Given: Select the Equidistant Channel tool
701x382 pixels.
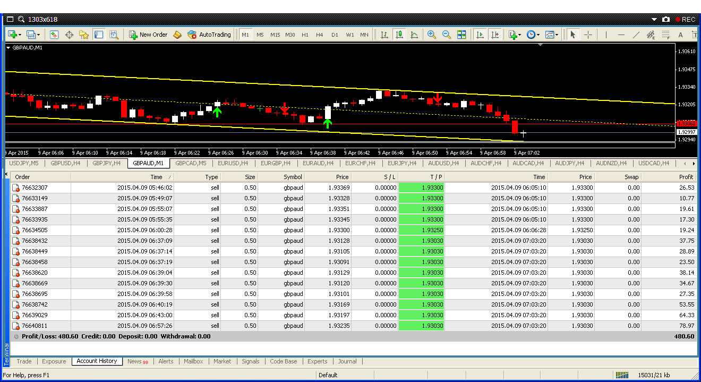Looking at the screenshot, I should point(651,35).
